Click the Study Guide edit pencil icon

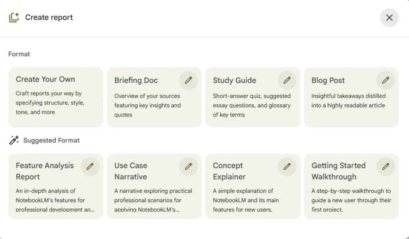(287, 80)
